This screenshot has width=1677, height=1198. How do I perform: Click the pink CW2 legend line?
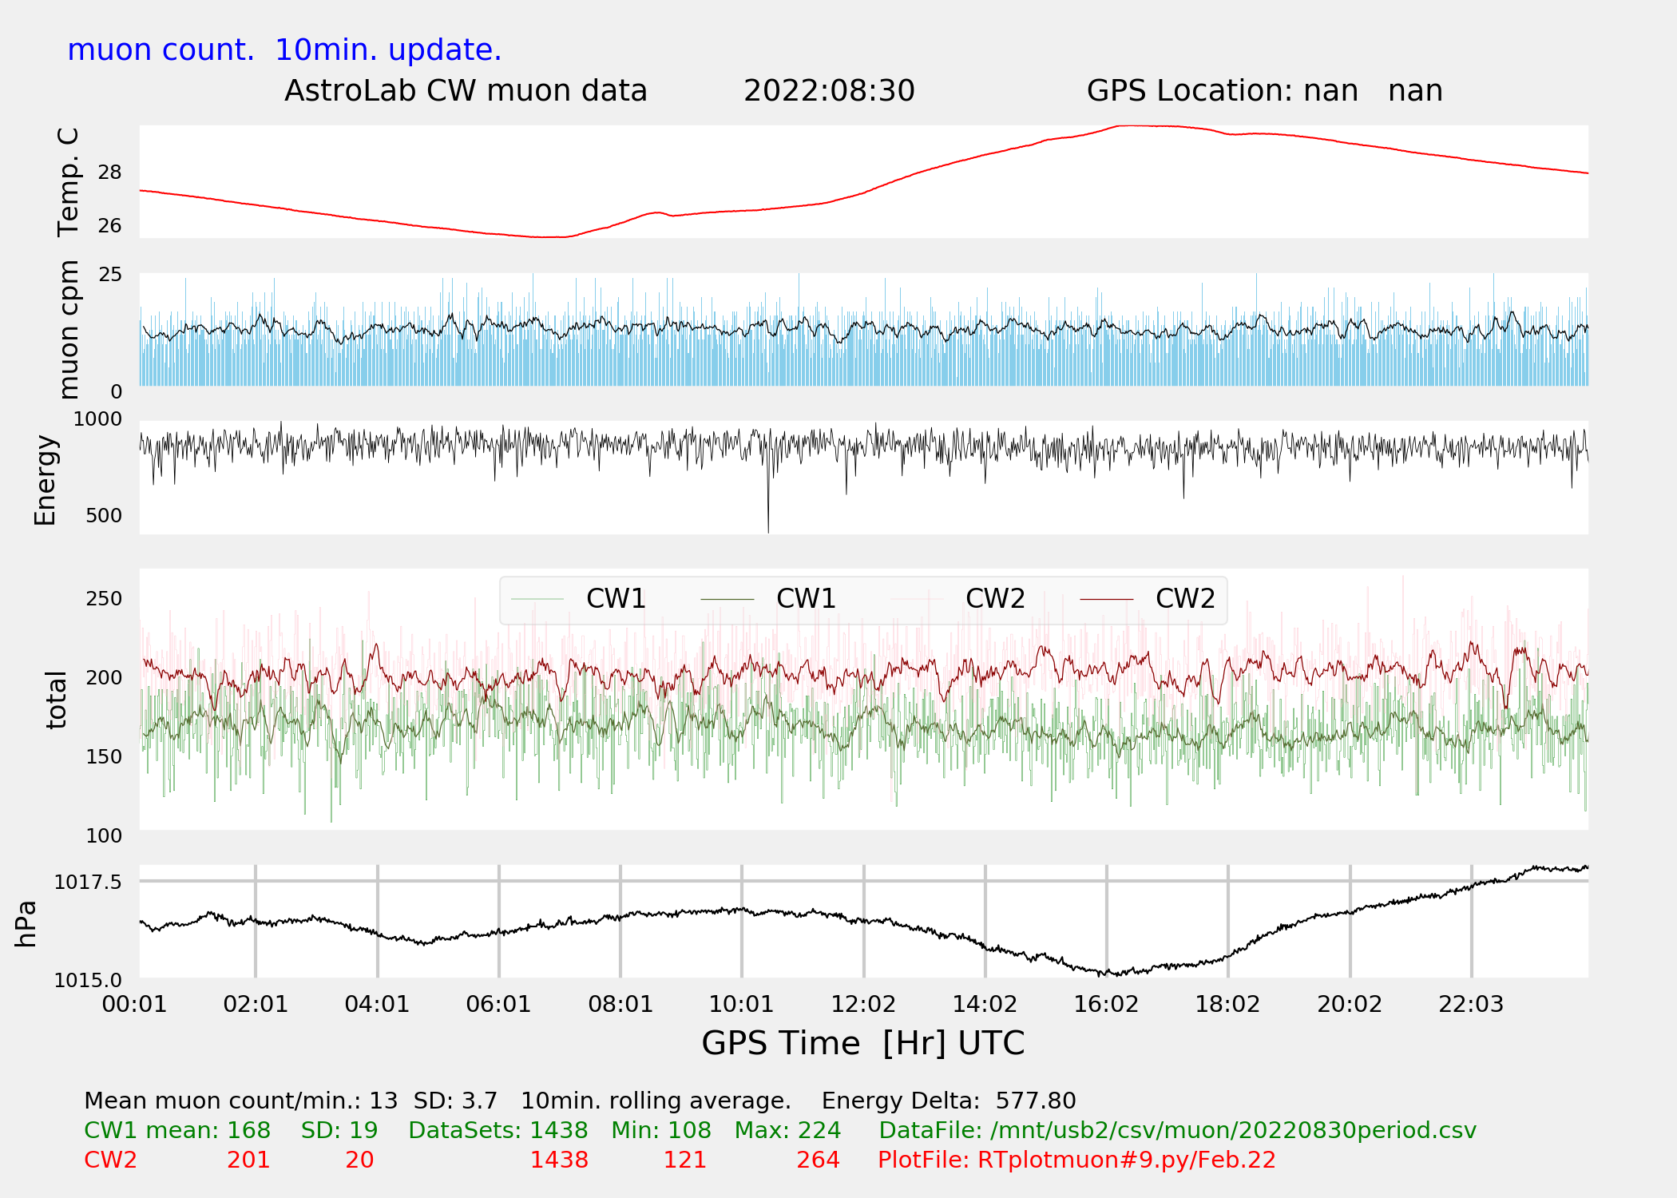pos(917,599)
